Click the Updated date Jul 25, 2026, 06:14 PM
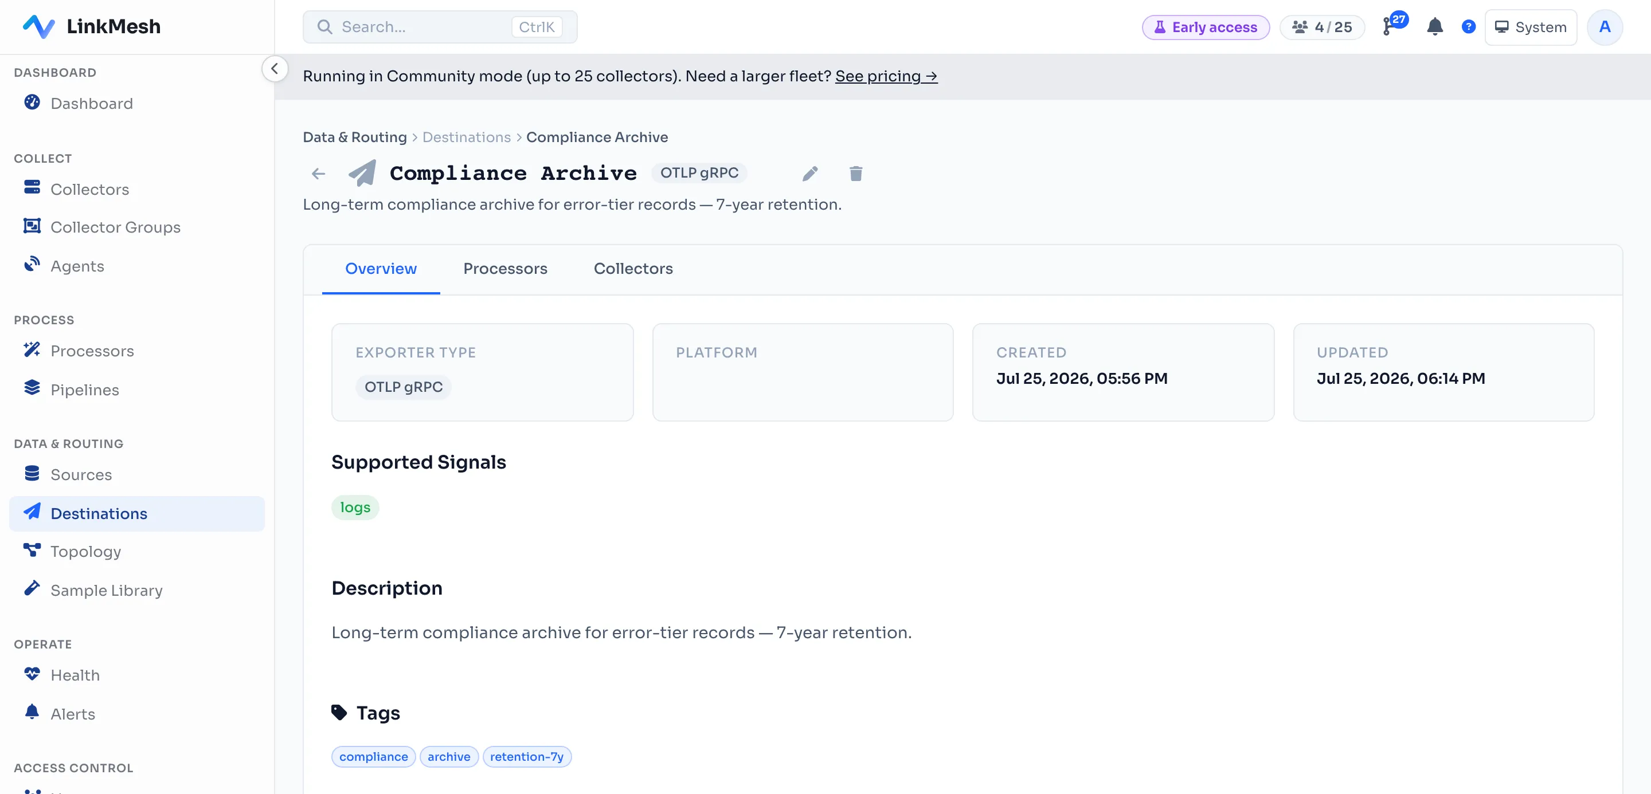This screenshot has width=1651, height=794. (x=1400, y=379)
